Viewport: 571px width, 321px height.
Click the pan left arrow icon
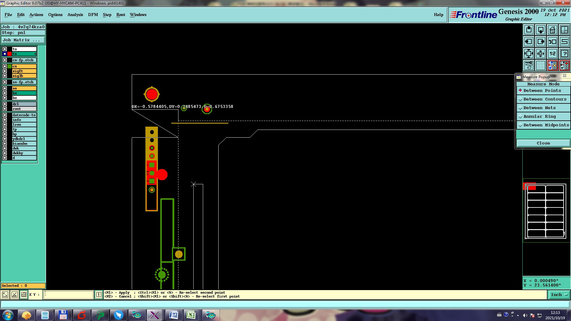(x=529, y=42)
